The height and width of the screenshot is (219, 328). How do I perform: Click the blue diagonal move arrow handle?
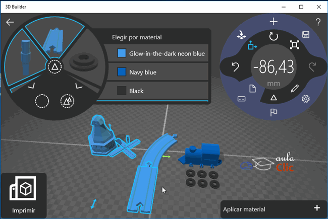pyautogui.click(x=93, y=204)
